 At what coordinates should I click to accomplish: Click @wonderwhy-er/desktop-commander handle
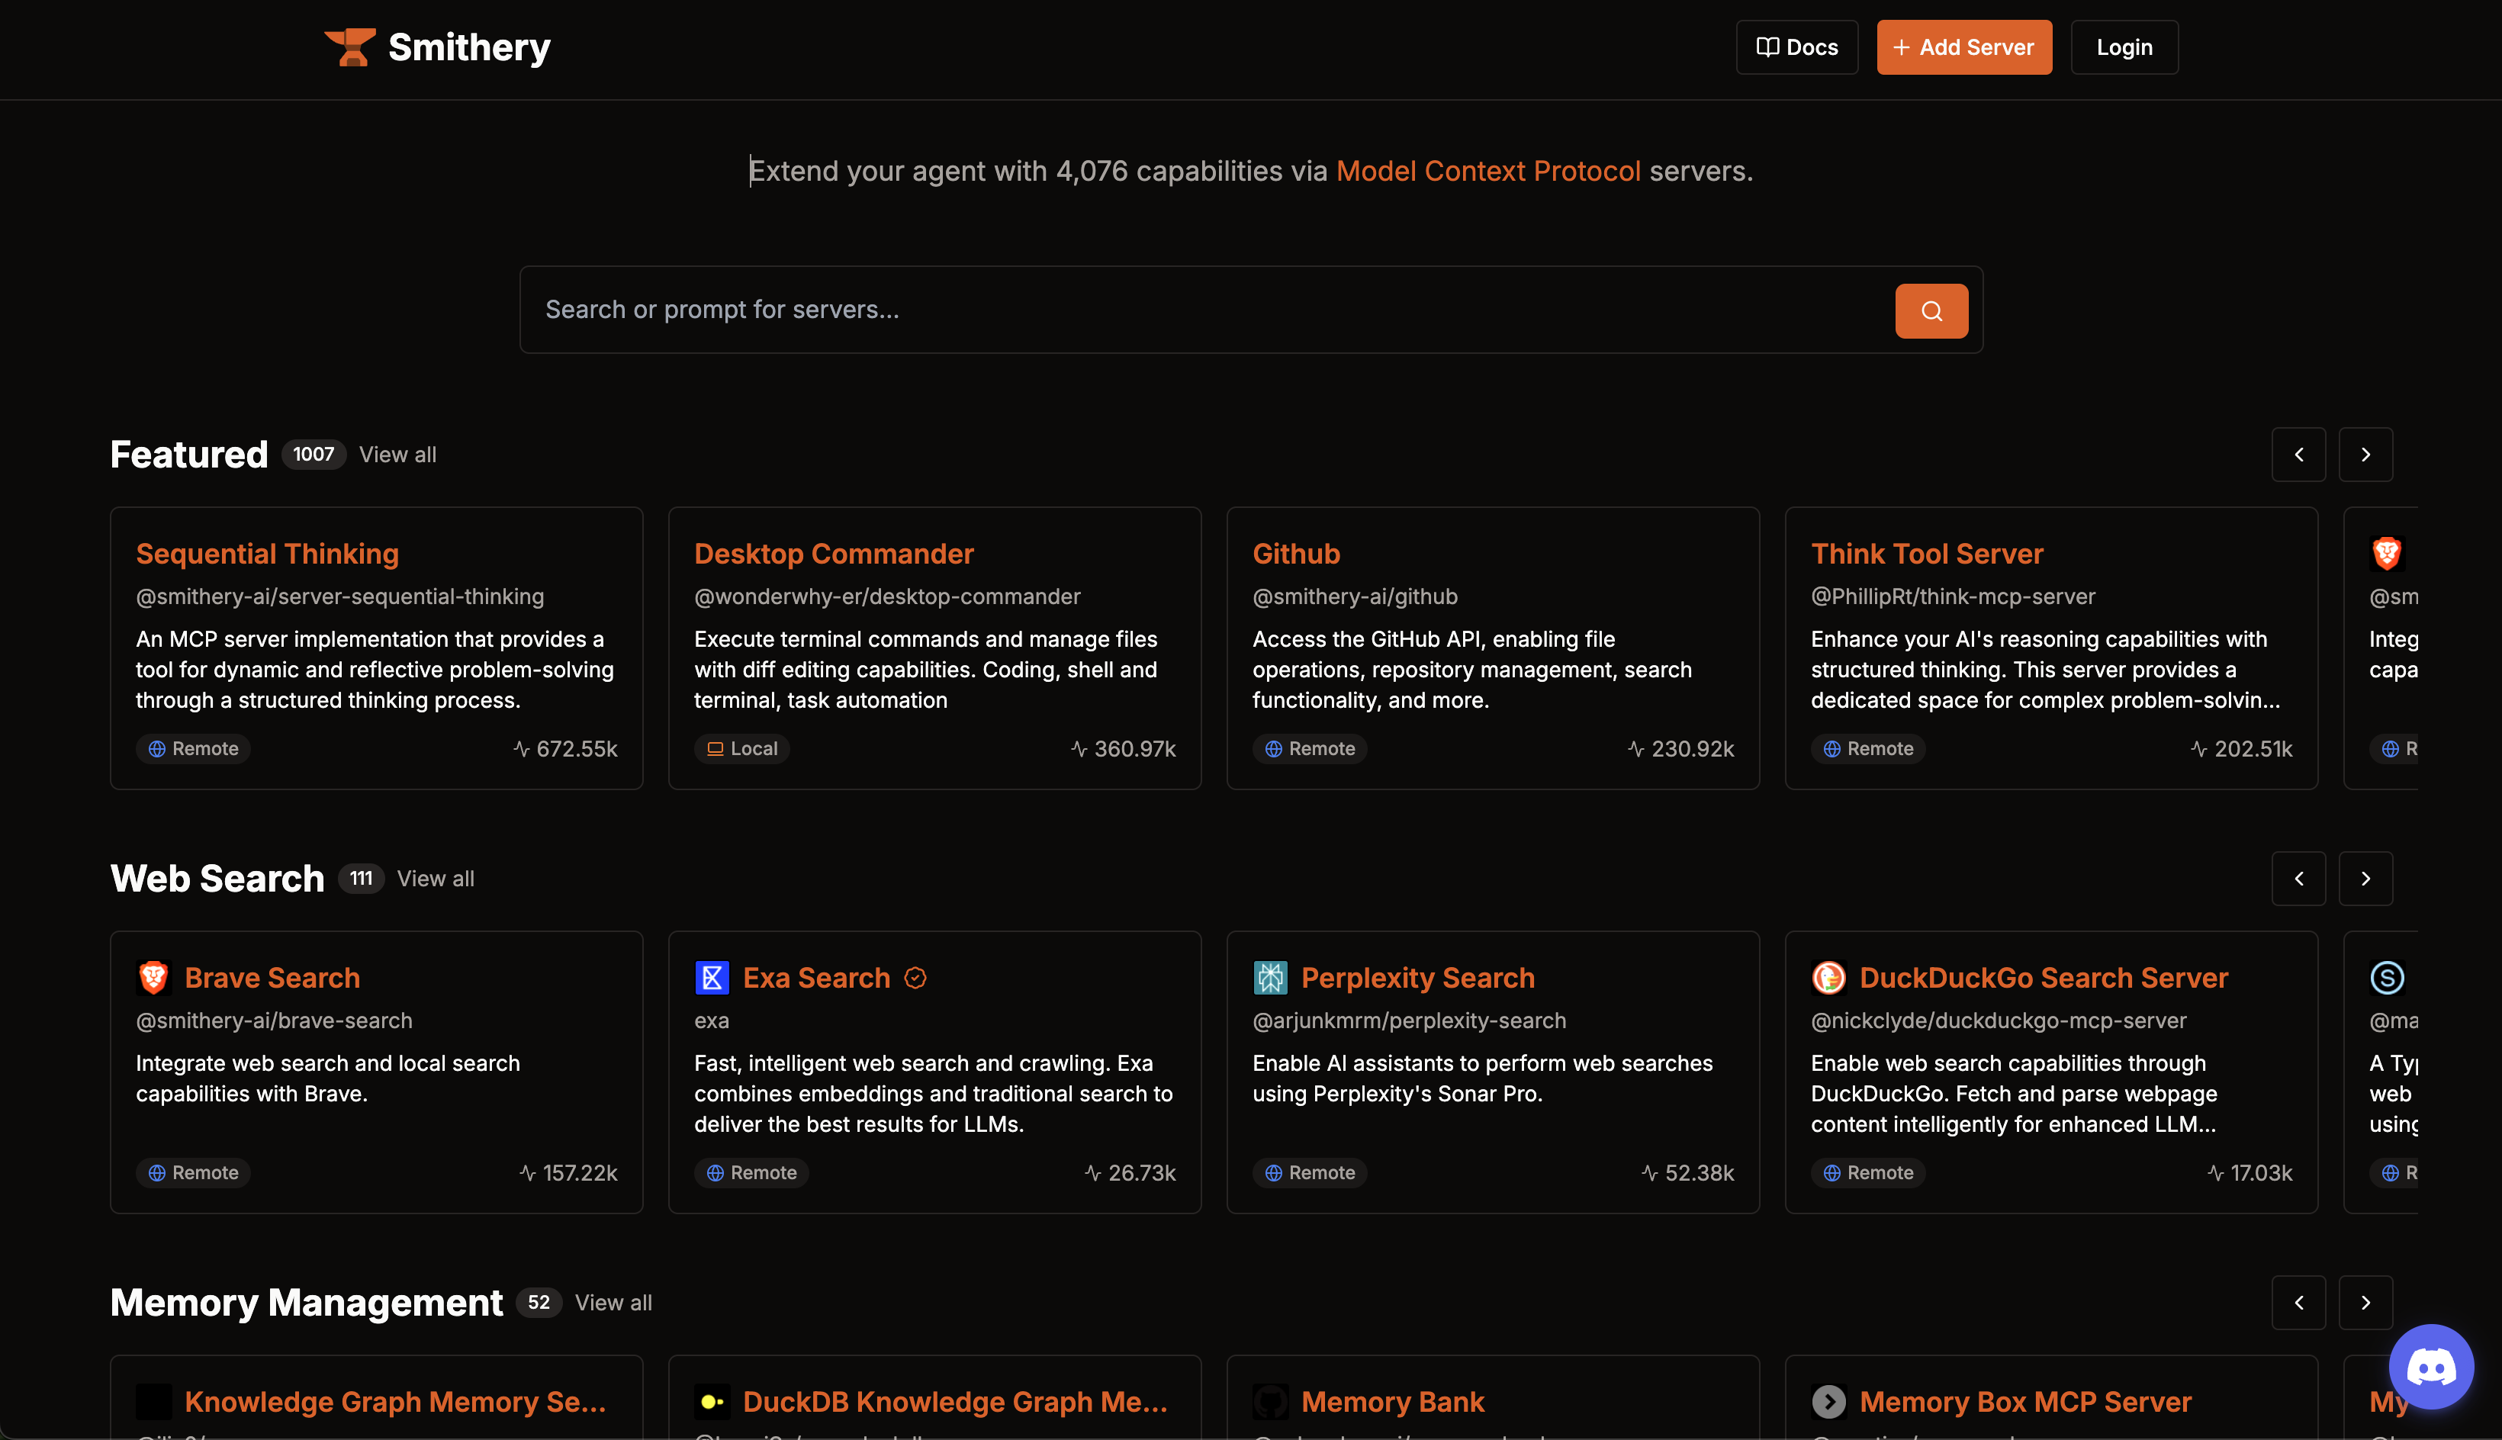click(x=887, y=597)
